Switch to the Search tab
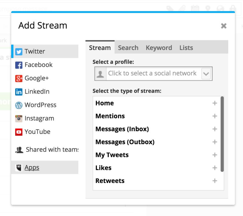 (x=128, y=48)
